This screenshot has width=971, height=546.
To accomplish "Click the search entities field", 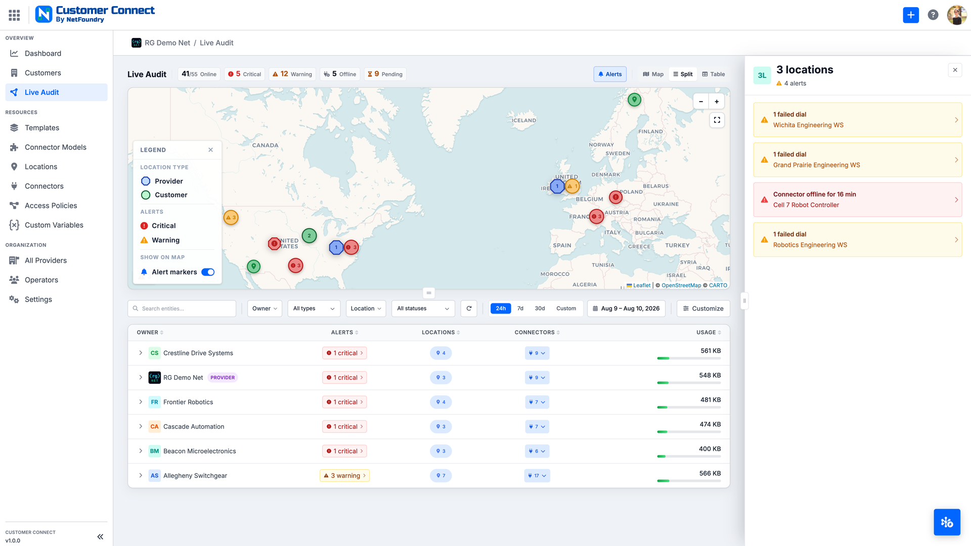I will point(182,308).
